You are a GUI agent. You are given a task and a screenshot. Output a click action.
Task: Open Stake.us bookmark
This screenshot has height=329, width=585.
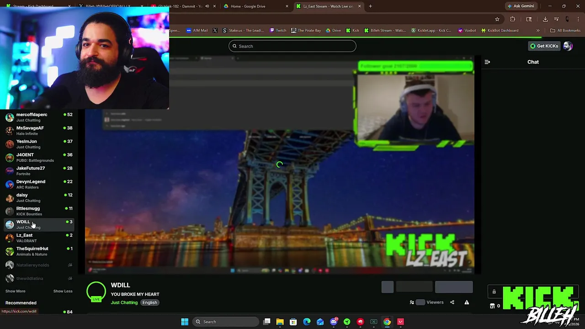[243, 31]
